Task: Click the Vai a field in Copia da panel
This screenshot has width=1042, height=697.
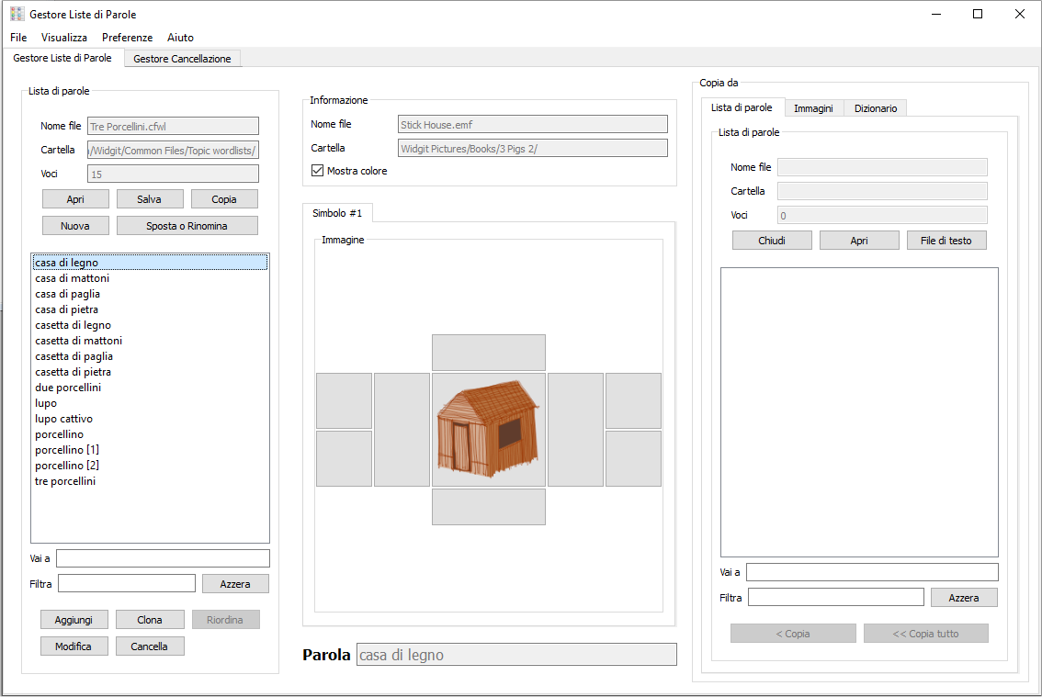Action: (872, 572)
